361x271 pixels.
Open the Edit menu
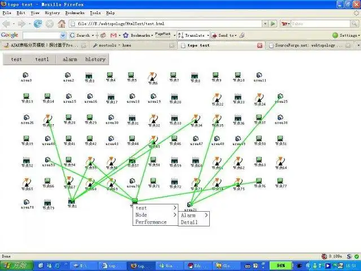click(x=21, y=13)
